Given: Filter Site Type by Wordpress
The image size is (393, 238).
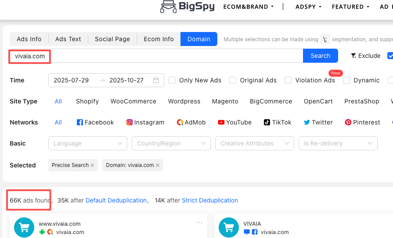Looking at the screenshot, I should pos(184,101).
